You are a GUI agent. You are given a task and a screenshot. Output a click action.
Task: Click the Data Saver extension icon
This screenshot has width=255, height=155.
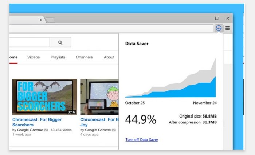coord(219,28)
